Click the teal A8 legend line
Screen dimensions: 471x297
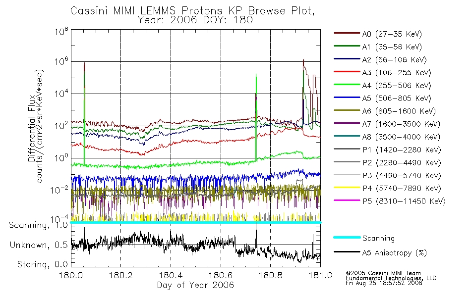point(347,136)
